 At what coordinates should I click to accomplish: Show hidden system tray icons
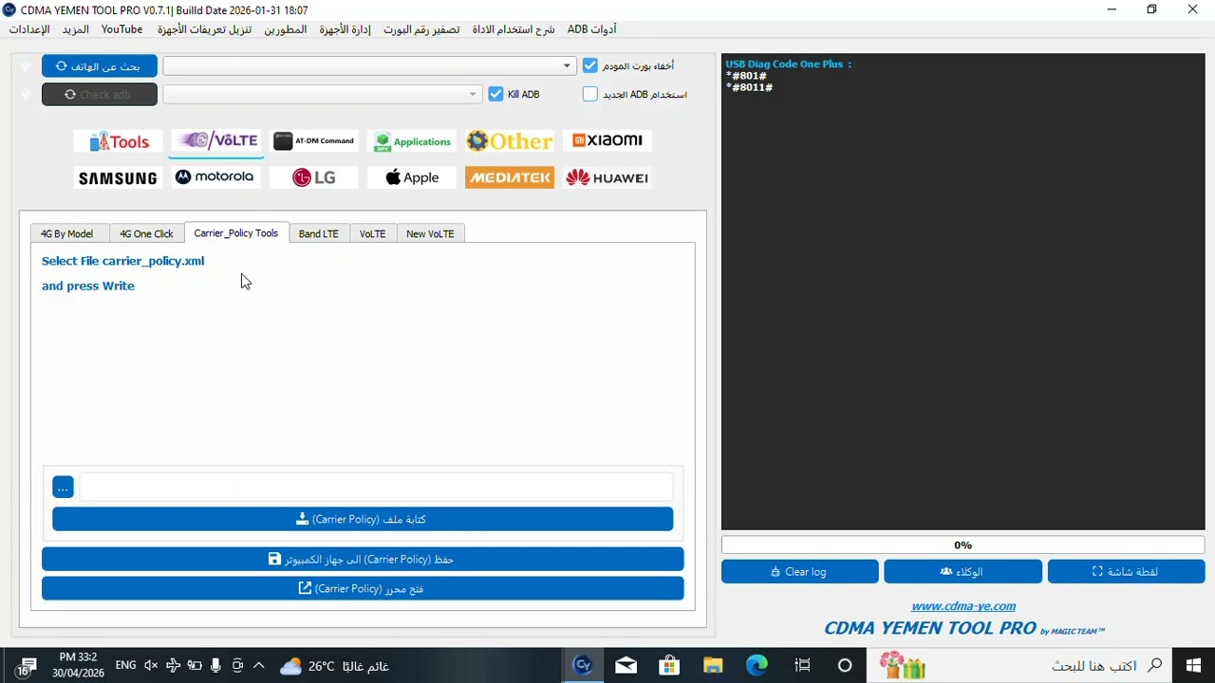(x=258, y=666)
